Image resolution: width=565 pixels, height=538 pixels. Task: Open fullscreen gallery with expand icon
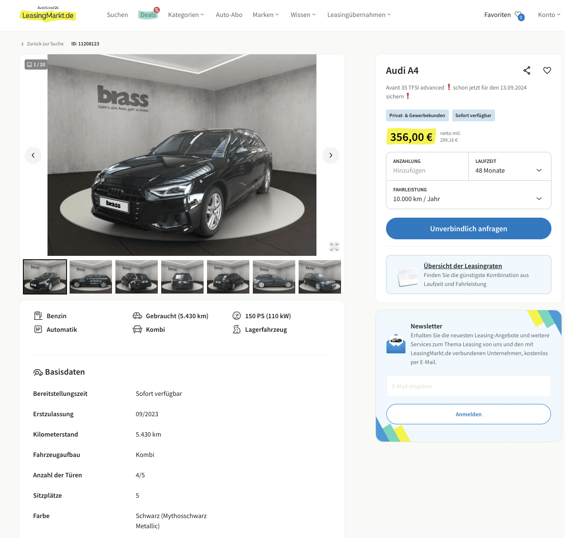point(334,246)
